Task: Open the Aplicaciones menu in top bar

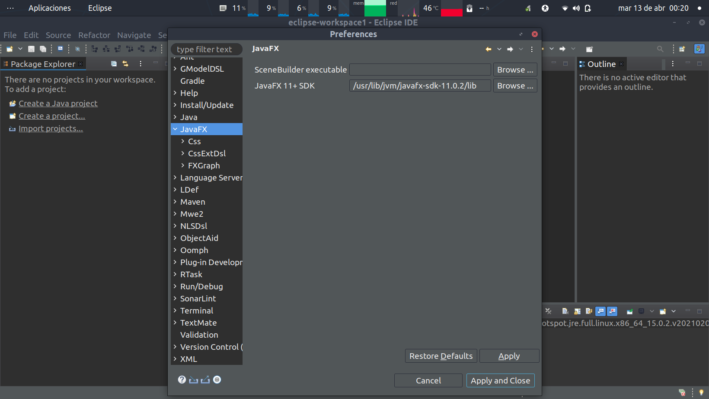Action: pyautogui.click(x=50, y=8)
